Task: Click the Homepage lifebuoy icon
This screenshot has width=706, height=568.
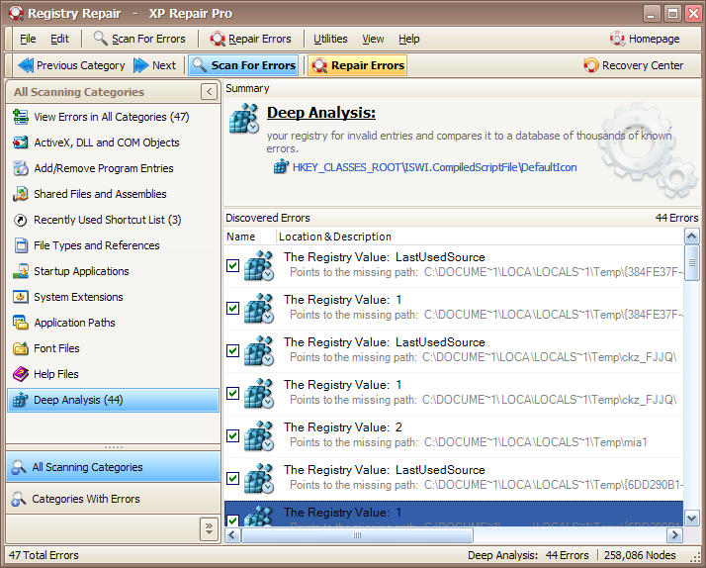Action: 617,39
